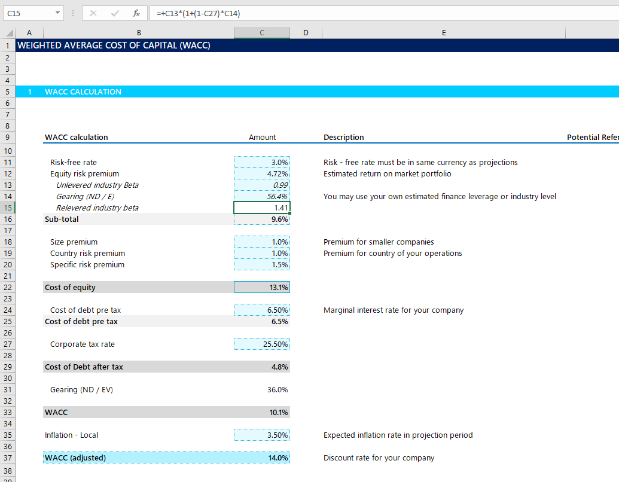Select the WACC 10.1% result cell
Screen dimensions: 619x482
pyautogui.click(x=261, y=412)
